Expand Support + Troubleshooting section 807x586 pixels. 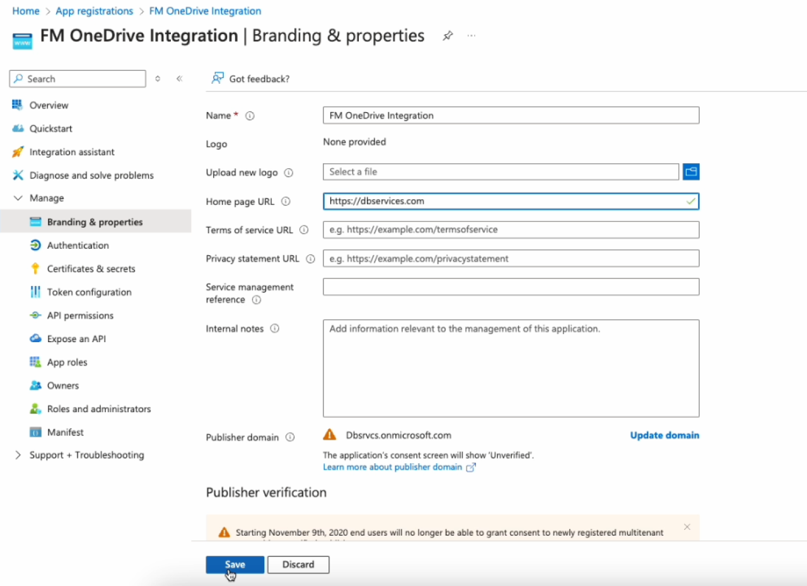tap(18, 455)
